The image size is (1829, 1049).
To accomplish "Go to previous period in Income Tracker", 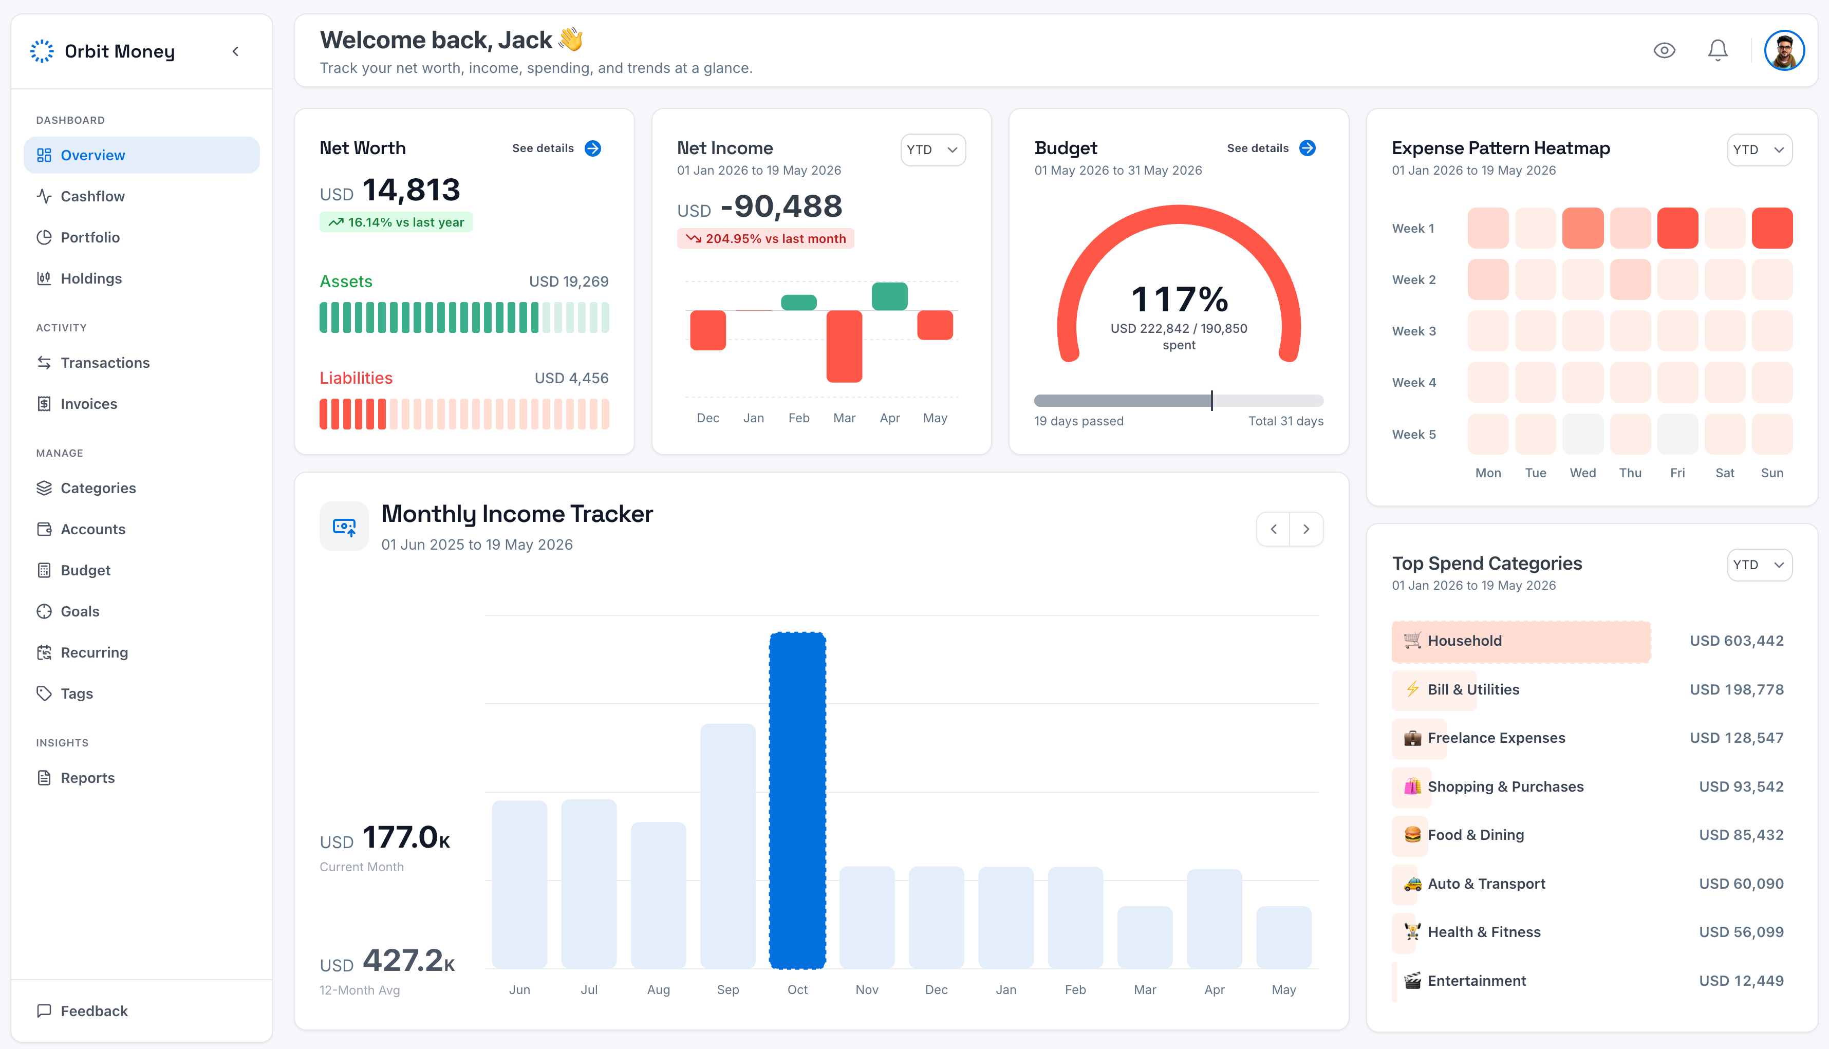I will pos(1273,529).
